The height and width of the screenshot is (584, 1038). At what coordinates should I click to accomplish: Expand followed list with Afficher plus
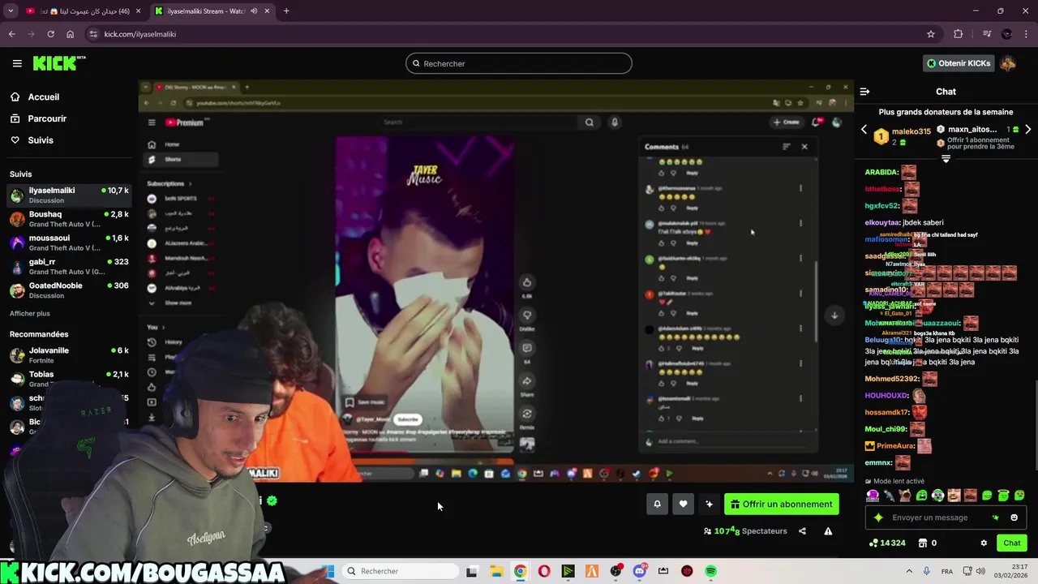(x=30, y=313)
